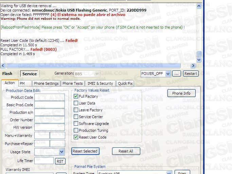Click log horizontal scroll right arrow
This screenshot has width=232, height=174.
[193, 65]
